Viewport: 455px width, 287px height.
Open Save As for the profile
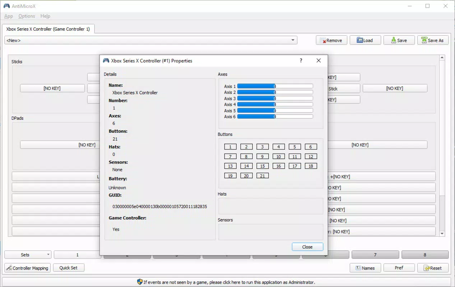tap(433, 40)
